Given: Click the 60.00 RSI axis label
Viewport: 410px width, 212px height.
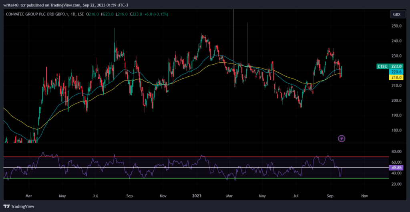Looking at the screenshot, I should click(x=396, y=162).
